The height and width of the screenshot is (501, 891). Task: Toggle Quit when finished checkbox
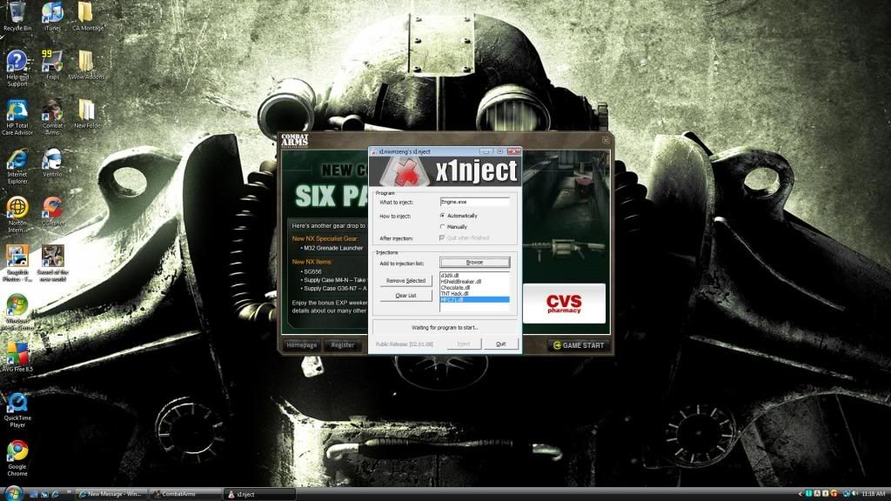442,238
